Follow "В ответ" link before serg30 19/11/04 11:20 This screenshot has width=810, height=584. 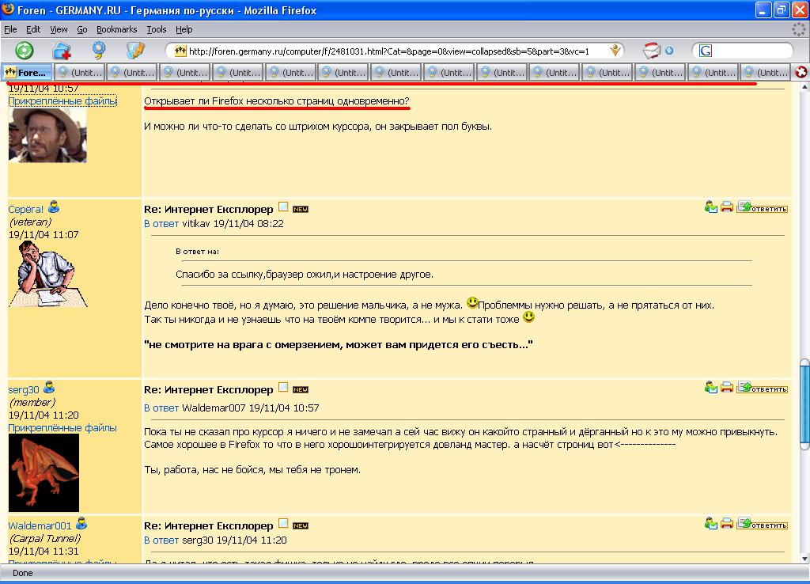[161, 540]
